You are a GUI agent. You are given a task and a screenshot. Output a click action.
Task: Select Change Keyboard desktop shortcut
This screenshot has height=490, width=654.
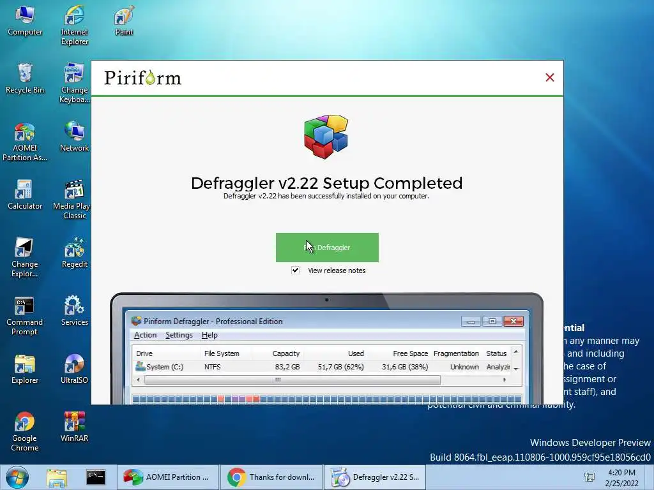click(x=74, y=83)
